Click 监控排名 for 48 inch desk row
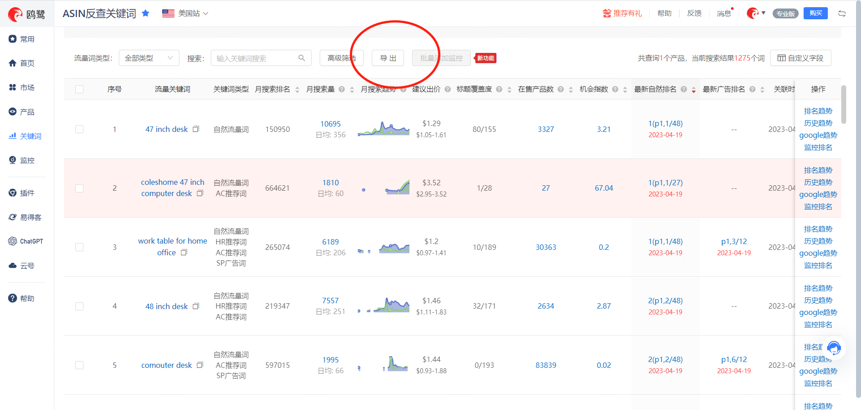 click(x=818, y=324)
